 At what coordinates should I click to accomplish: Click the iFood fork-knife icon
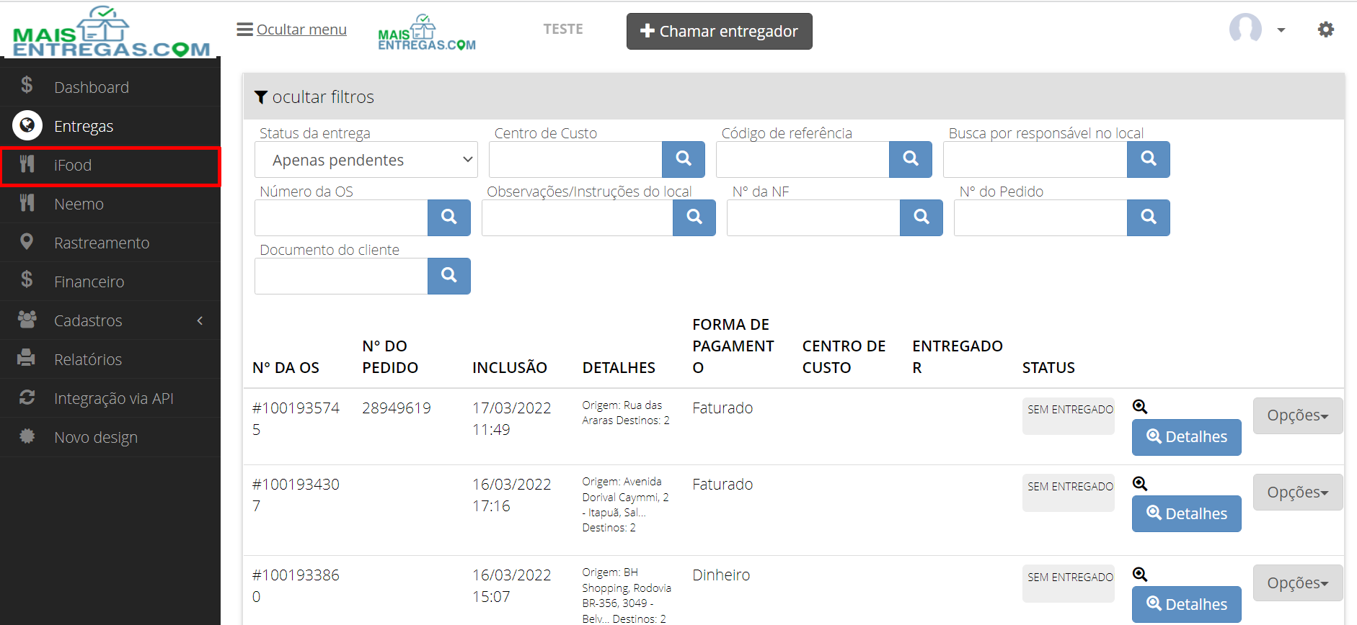pyautogui.click(x=27, y=164)
